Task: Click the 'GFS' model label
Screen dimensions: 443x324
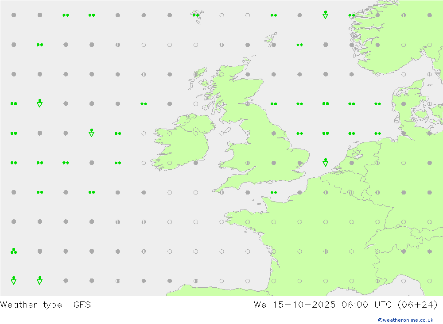Action: [82, 305]
